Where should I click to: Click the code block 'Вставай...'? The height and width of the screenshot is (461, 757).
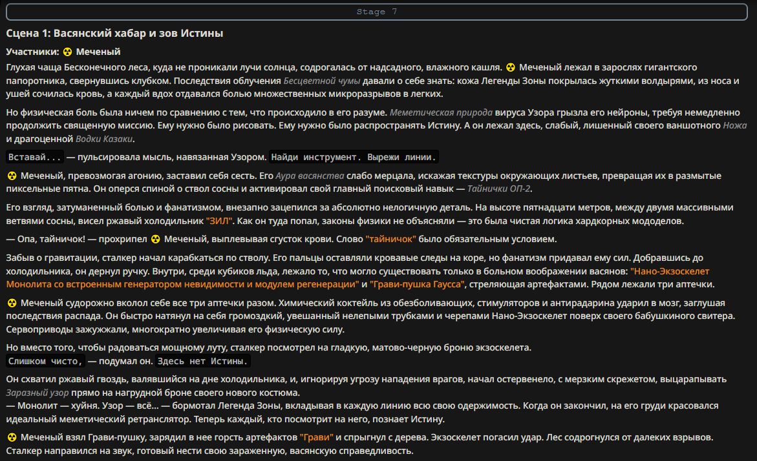[35, 157]
